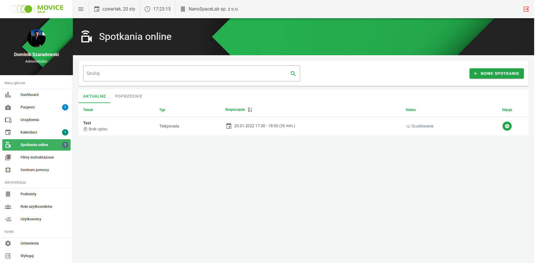Viewport: 535px width, 263px height.
Task: Open Role użytkowników page
Action: pos(36,207)
